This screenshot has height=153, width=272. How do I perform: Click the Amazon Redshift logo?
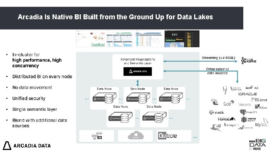click(249, 119)
